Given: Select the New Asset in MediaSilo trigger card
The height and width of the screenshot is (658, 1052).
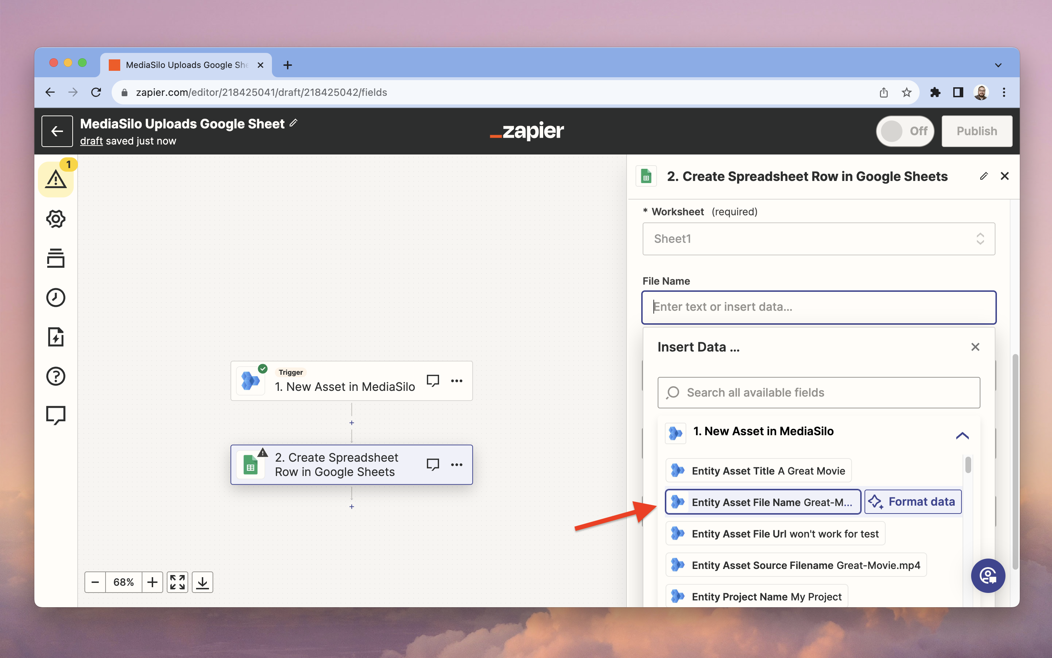Looking at the screenshot, I should click(x=351, y=381).
